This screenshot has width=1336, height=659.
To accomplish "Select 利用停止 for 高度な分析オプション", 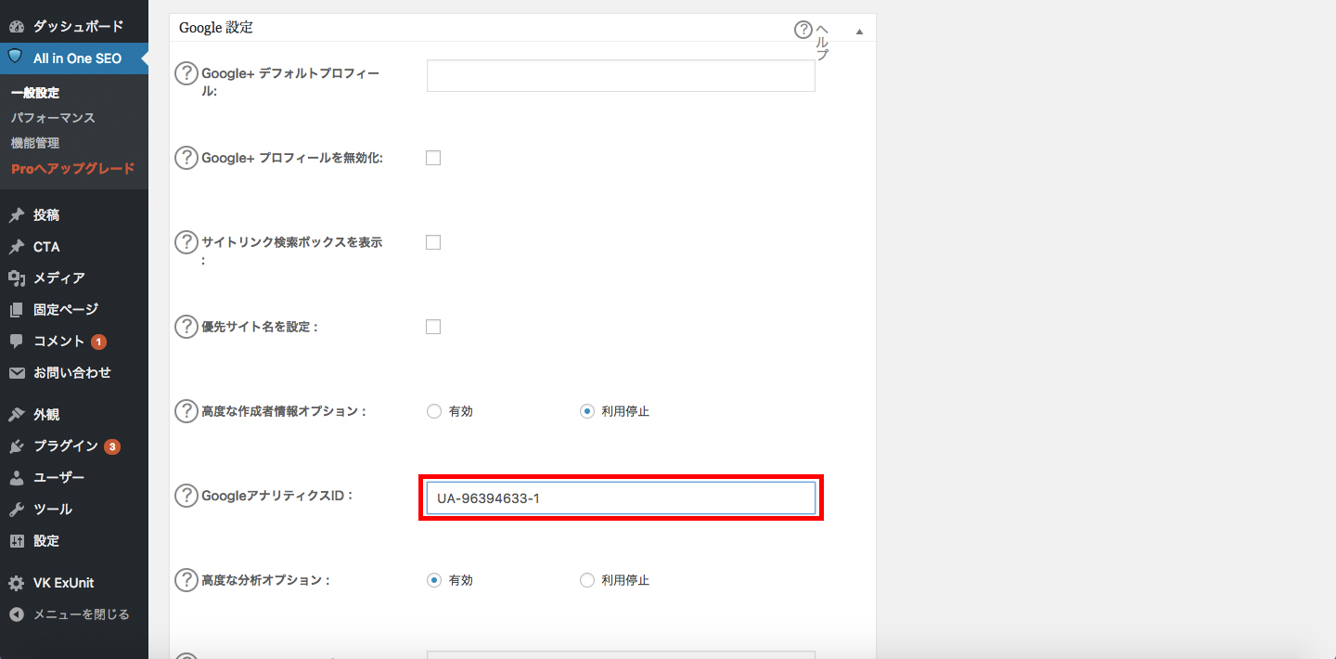I will click(586, 580).
